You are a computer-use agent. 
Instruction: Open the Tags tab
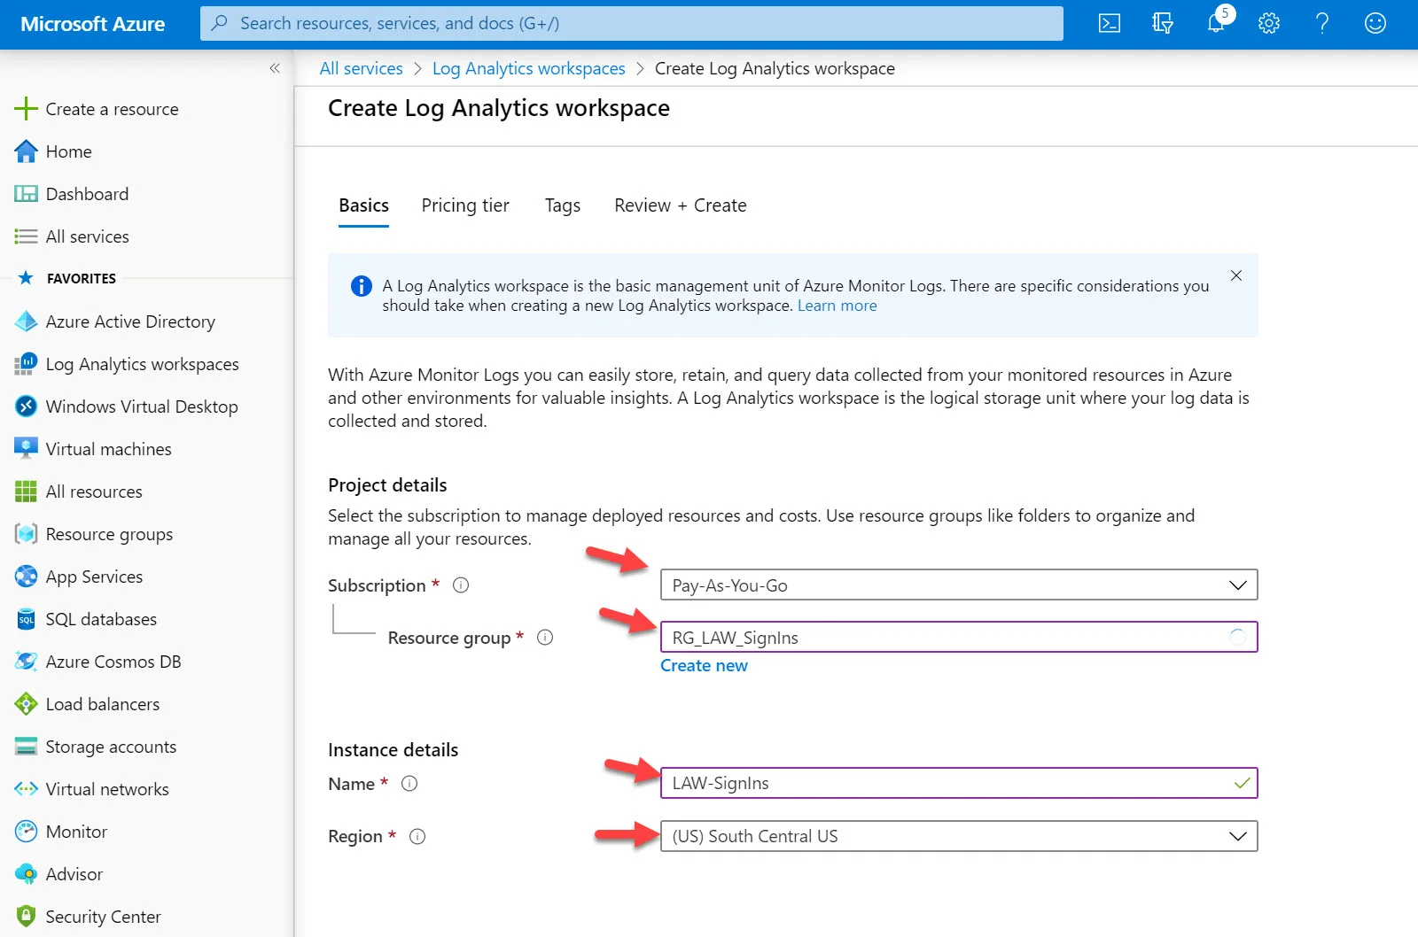(563, 205)
